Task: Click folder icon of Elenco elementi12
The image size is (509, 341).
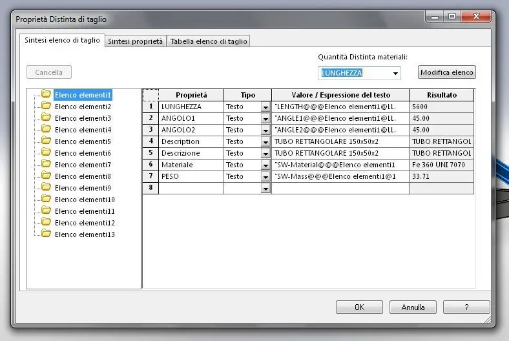Action: click(46, 222)
